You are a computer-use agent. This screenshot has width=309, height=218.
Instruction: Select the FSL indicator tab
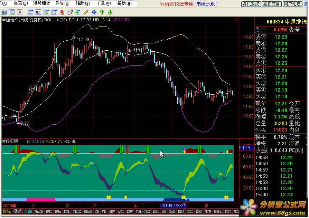(67, 211)
